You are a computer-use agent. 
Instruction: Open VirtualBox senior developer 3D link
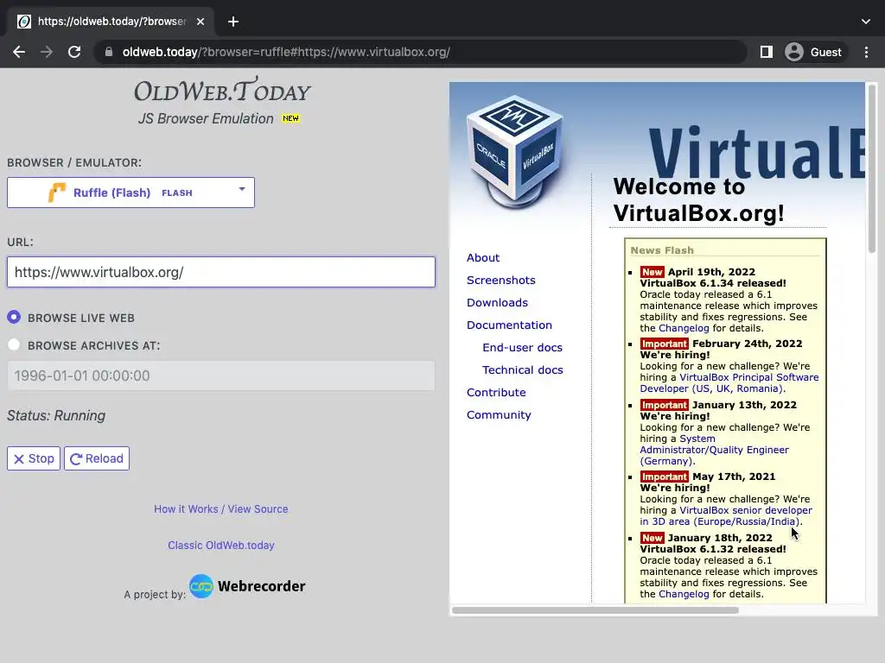coord(726,516)
